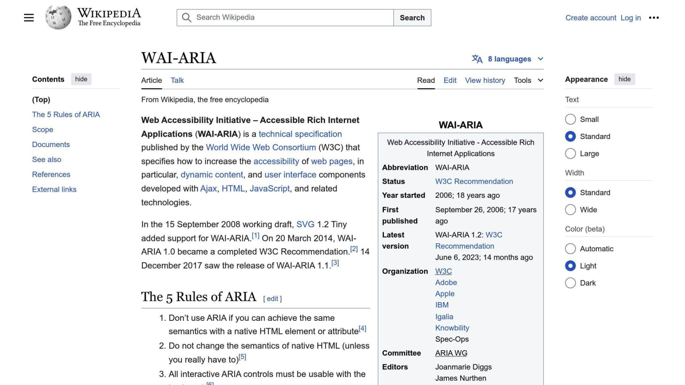Go to Scope section in contents

click(43, 130)
